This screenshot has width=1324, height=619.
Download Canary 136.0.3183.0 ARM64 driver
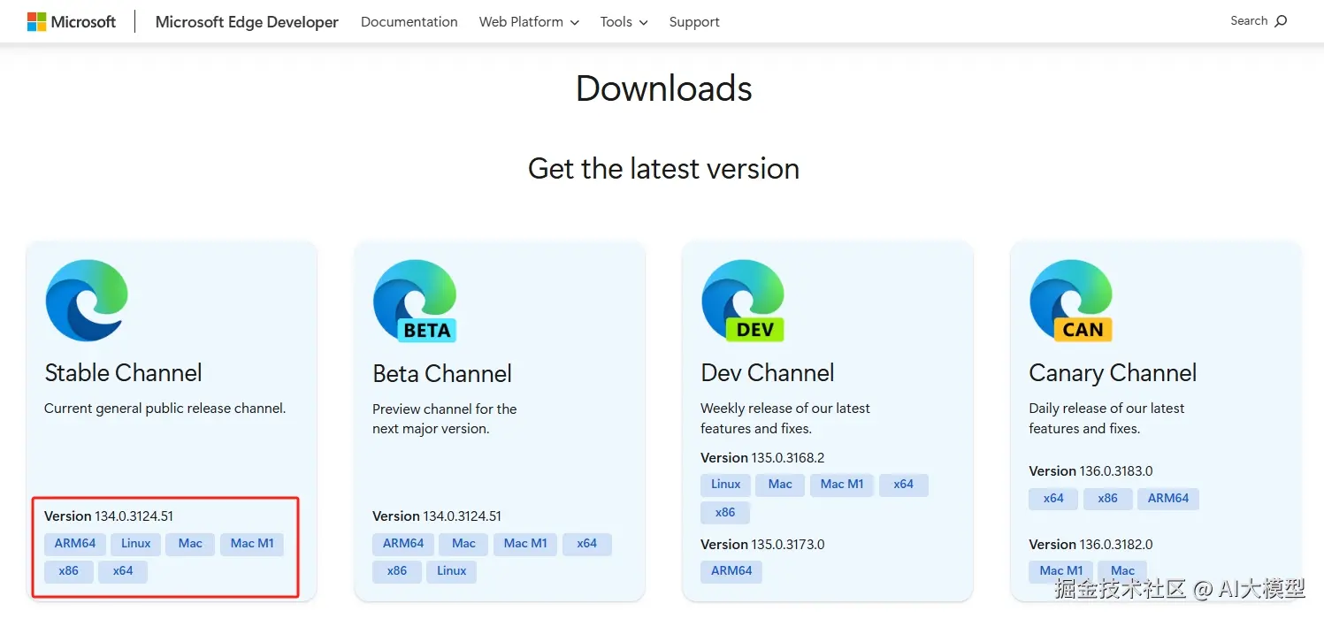tap(1168, 499)
